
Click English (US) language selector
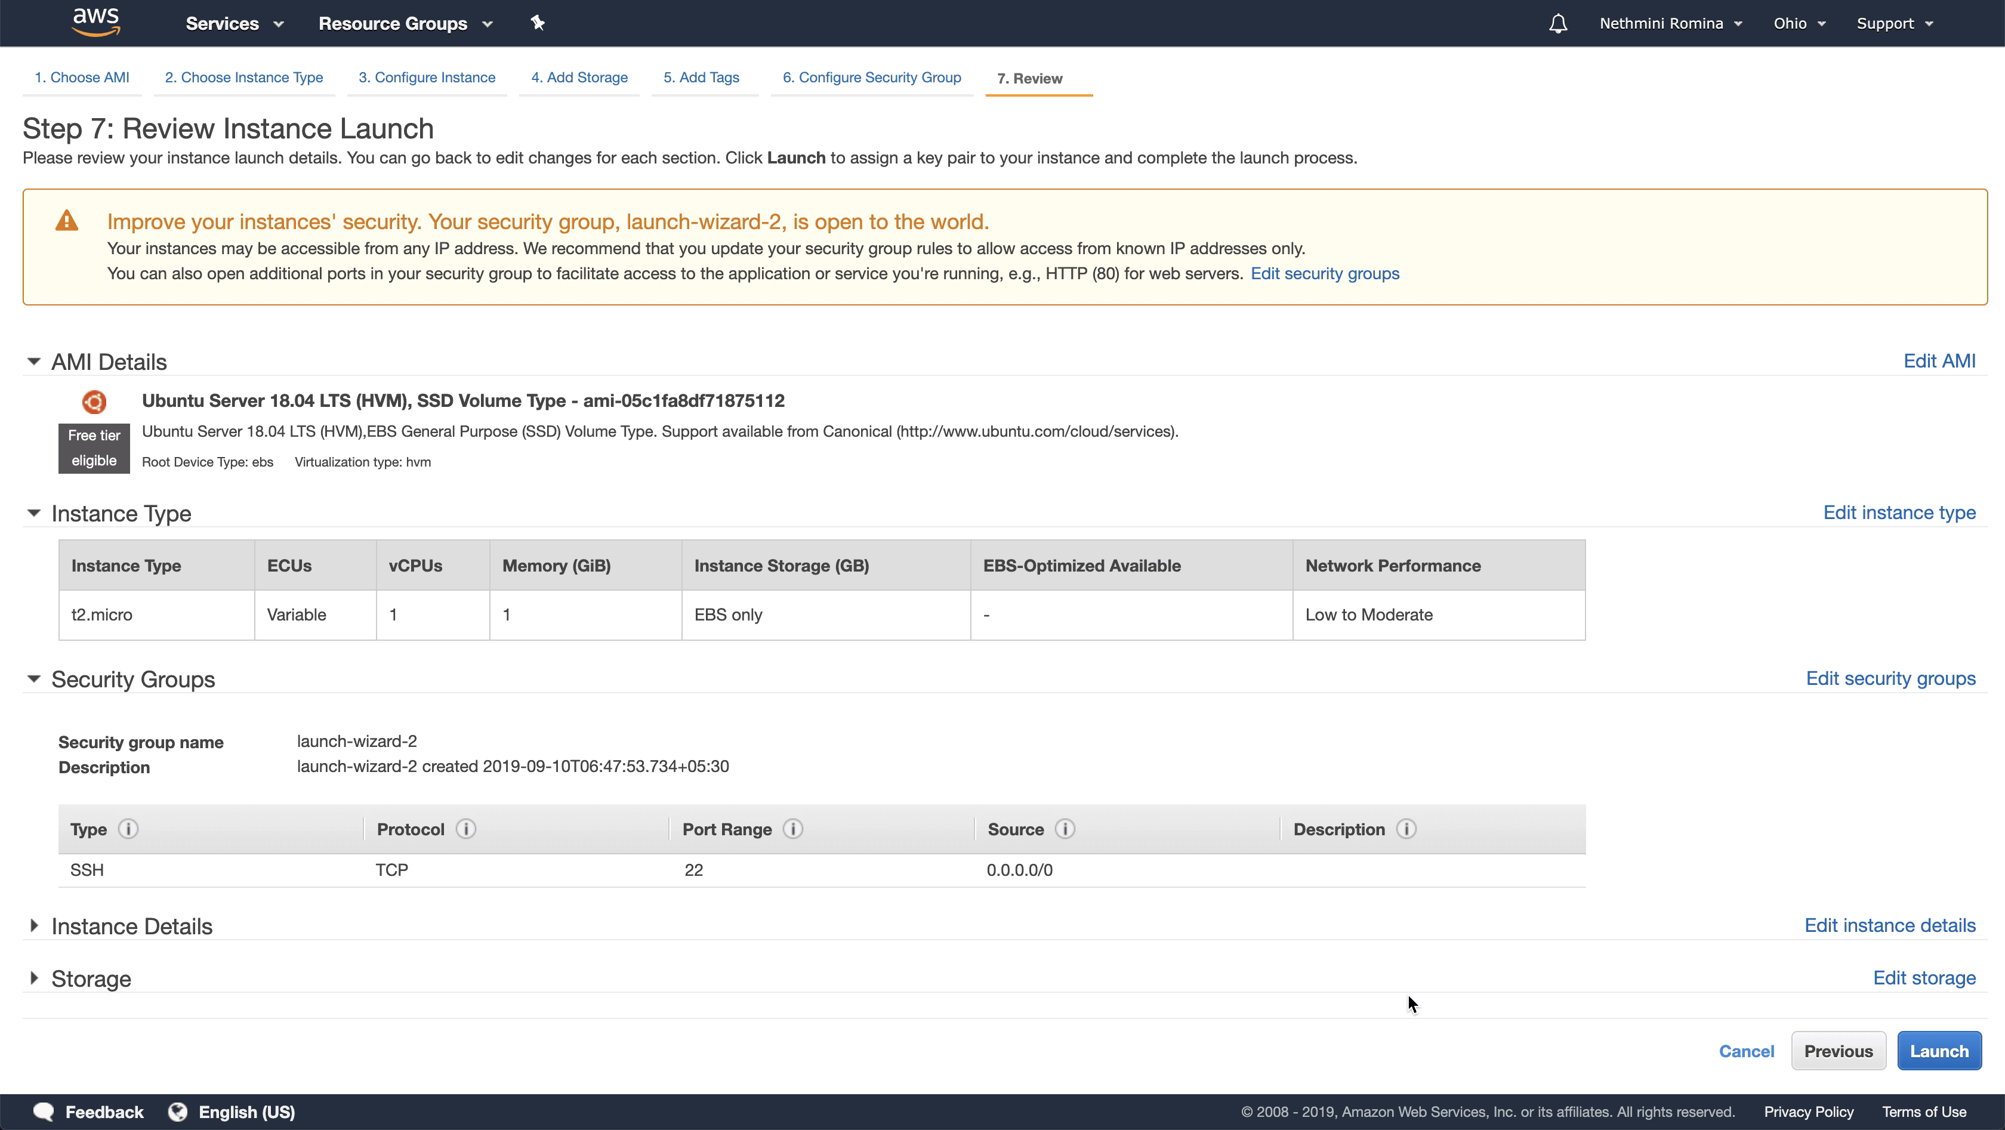coord(246,1112)
